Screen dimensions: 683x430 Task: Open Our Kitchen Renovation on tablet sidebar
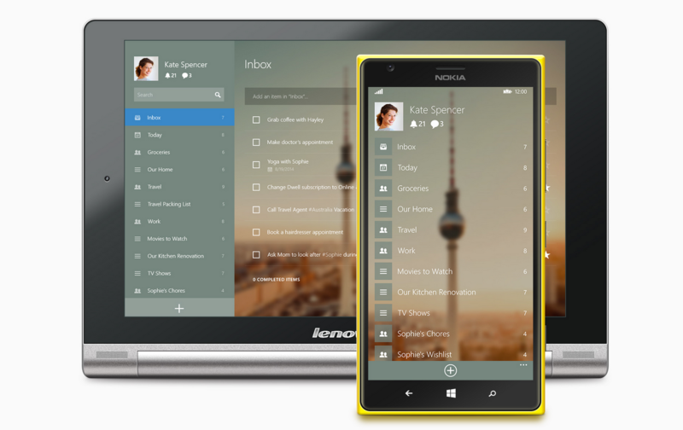point(179,256)
